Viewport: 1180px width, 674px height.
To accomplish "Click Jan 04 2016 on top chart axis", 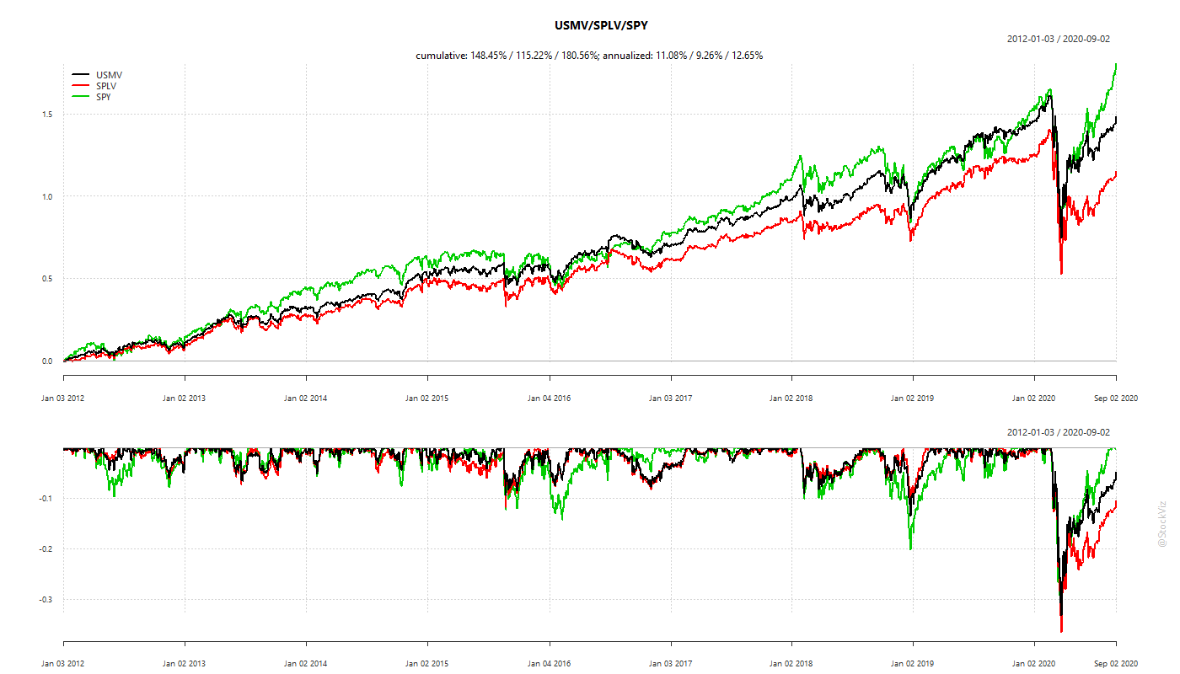I will [x=550, y=399].
